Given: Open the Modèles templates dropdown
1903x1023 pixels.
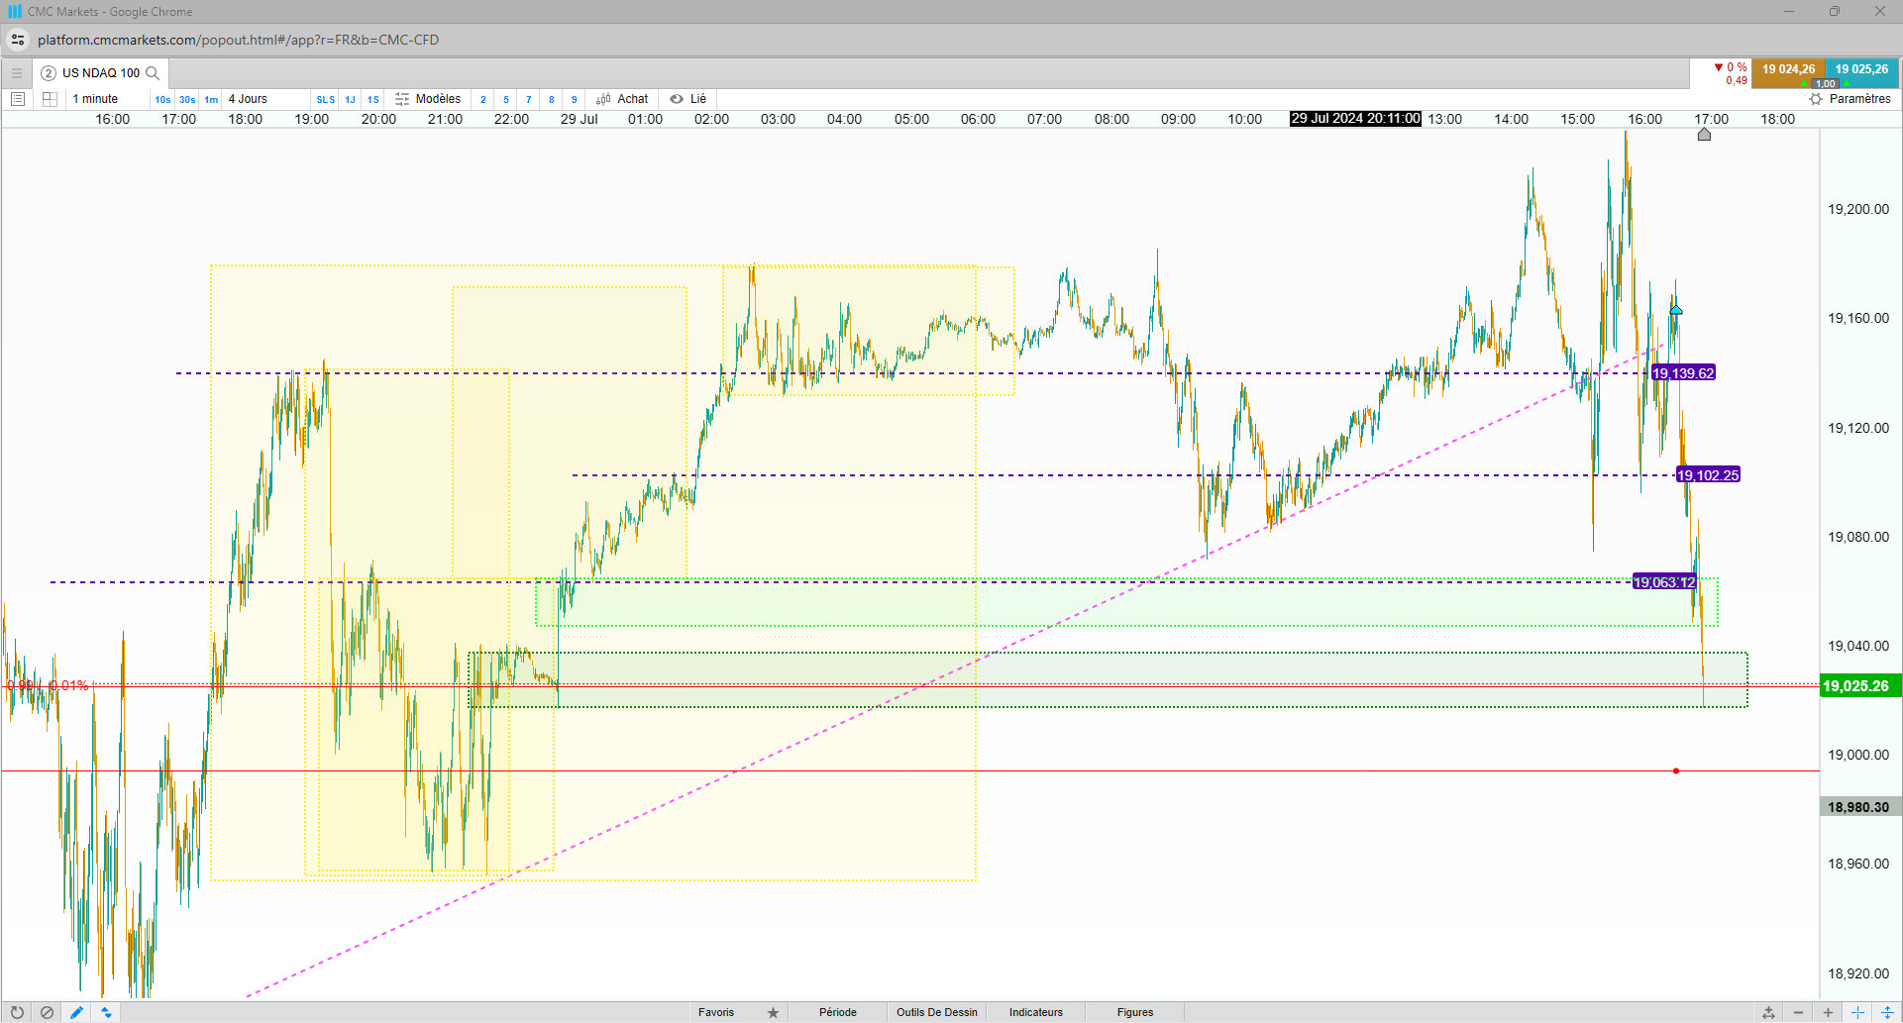Looking at the screenshot, I should 428,99.
